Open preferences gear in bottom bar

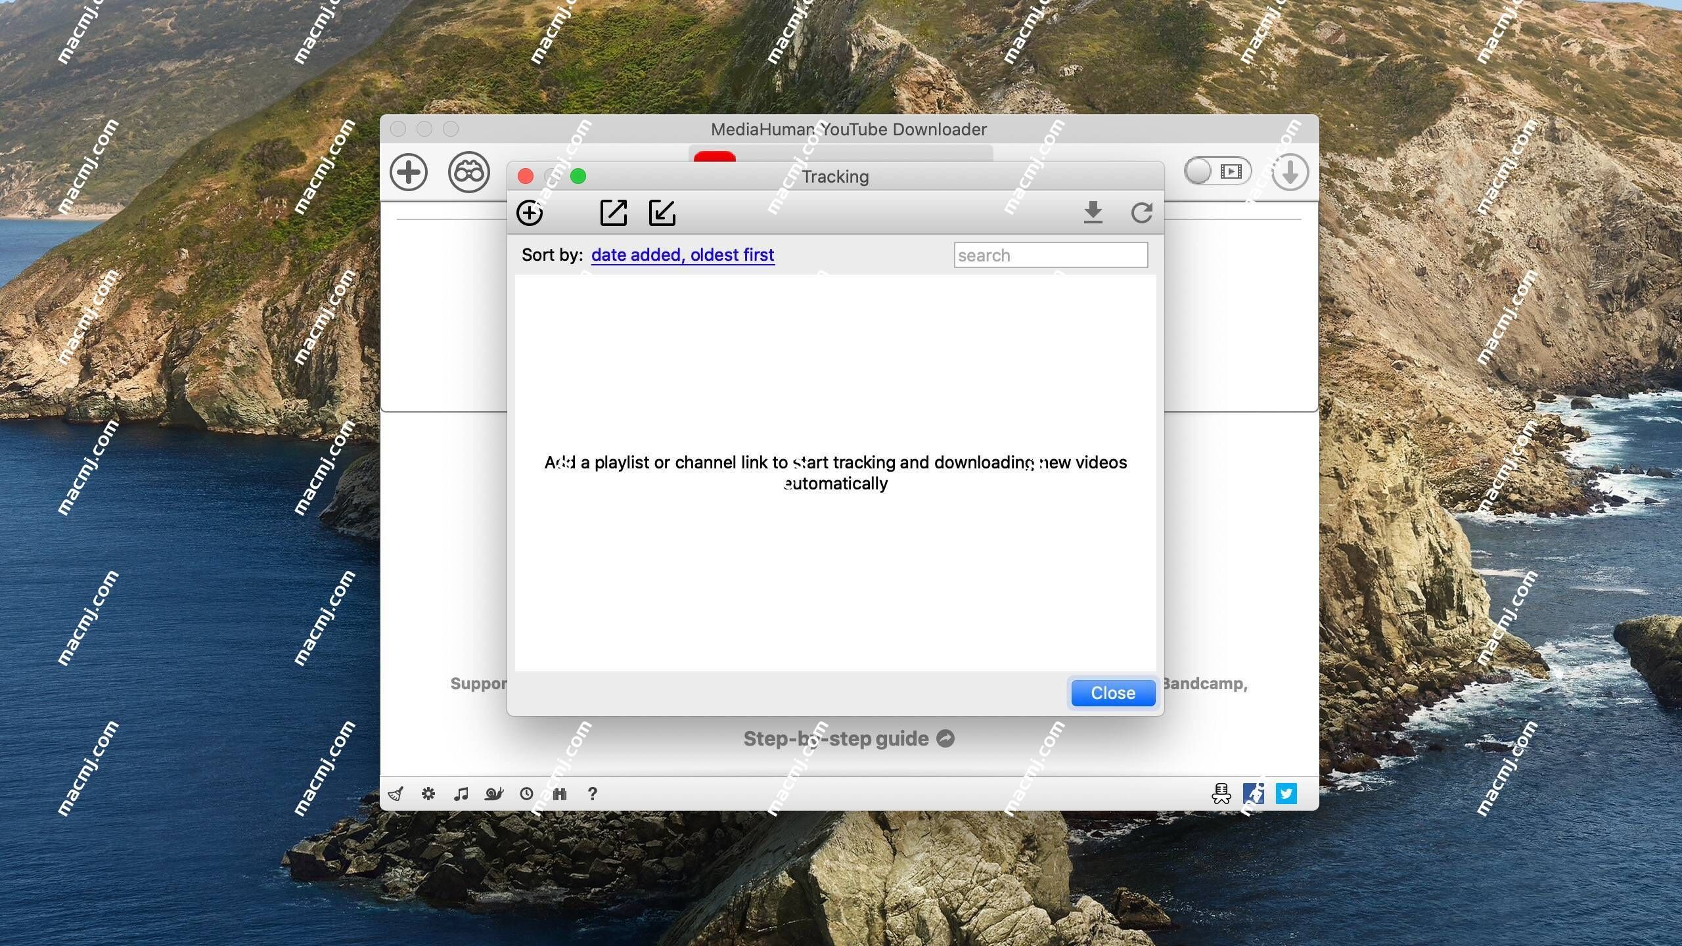[428, 794]
